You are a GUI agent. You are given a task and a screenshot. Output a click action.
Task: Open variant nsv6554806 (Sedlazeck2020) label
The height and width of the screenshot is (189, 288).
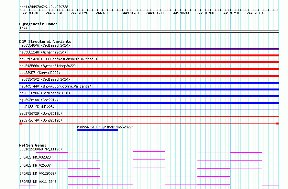(x=45, y=45)
